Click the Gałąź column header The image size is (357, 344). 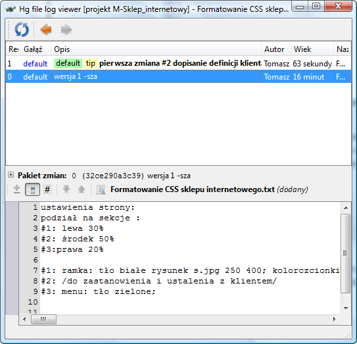click(x=36, y=49)
